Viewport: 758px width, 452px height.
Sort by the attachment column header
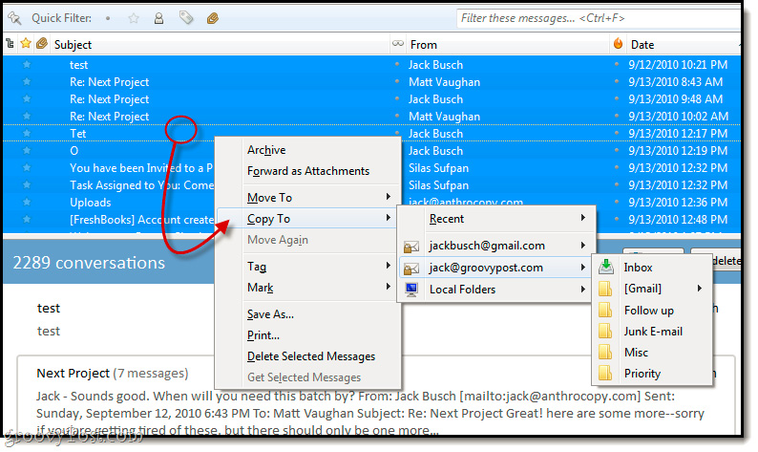tap(42, 44)
